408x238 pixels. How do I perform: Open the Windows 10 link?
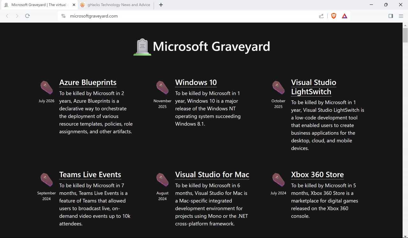(196, 83)
